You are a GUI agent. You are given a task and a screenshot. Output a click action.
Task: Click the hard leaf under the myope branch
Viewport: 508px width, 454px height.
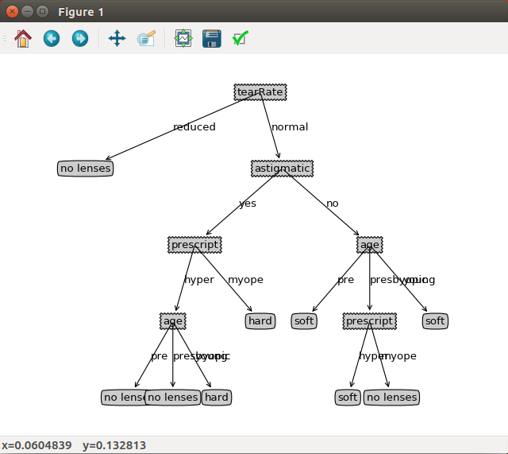[x=260, y=321]
